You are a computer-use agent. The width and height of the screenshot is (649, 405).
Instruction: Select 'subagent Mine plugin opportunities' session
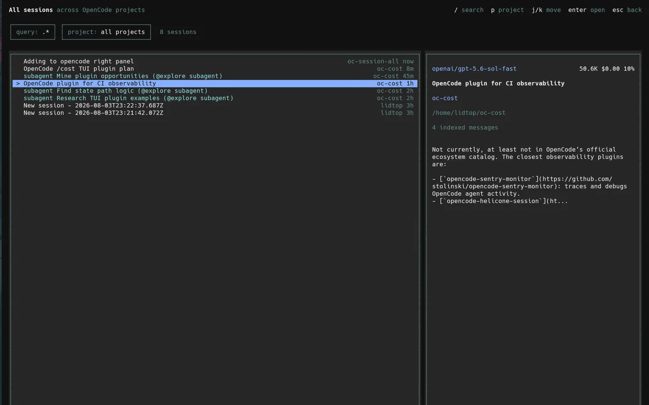pos(215,76)
